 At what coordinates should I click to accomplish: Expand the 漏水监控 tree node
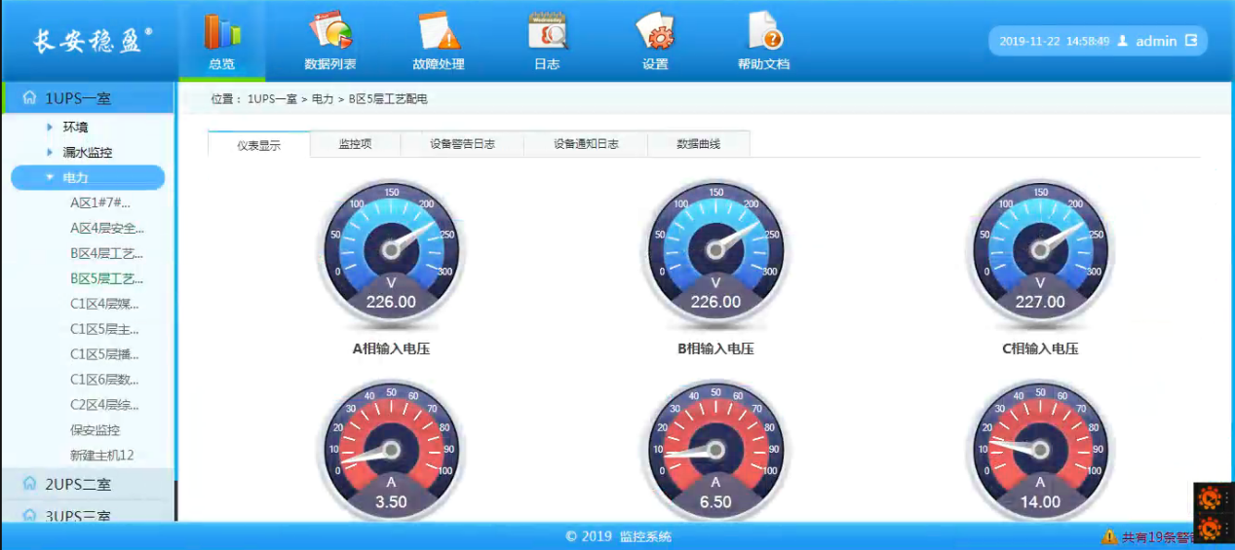click(50, 152)
